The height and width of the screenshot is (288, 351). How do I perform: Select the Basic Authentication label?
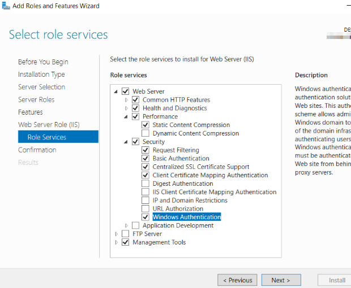click(x=181, y=158)
